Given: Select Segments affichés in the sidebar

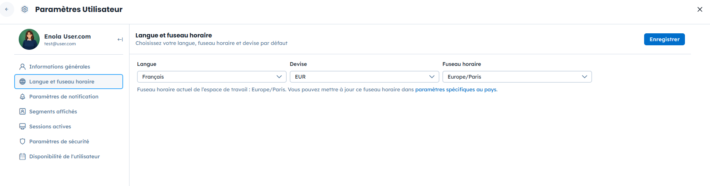Looking at the screenshot, I should pos(53,112).
